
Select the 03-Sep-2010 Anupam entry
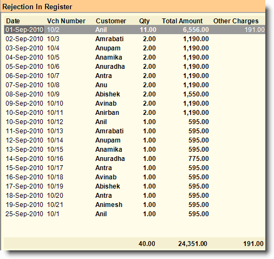click(x=134, y=48)
